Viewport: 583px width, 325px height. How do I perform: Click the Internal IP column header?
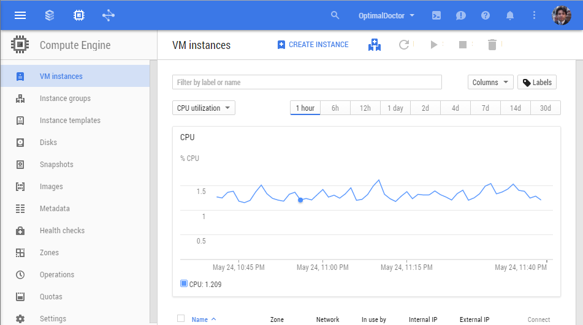click(423, 319)
